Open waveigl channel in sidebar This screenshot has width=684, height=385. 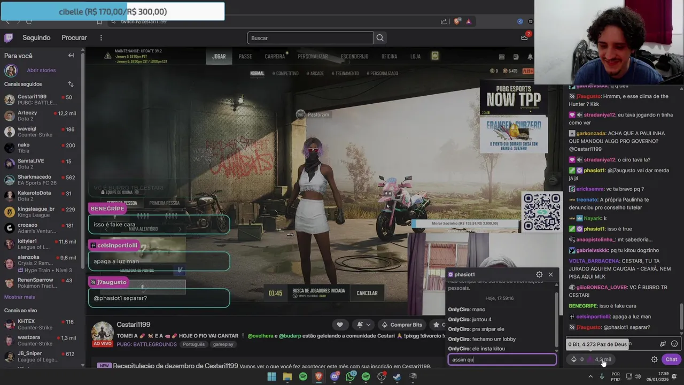coord(41,132)
